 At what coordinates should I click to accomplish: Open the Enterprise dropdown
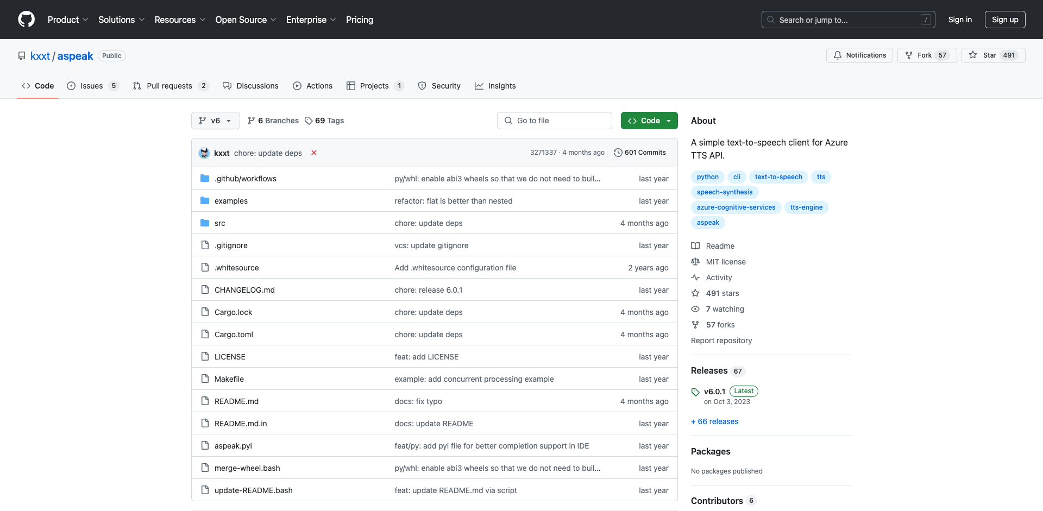[x=311, y=20]
